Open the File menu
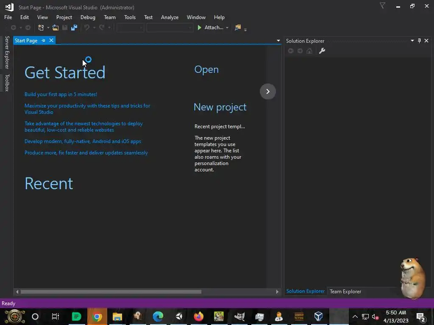 [8, 17]
